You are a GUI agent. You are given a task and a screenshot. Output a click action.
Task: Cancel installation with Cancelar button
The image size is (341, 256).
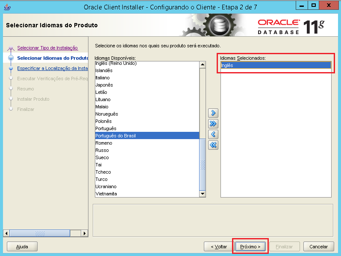(319, 247)
